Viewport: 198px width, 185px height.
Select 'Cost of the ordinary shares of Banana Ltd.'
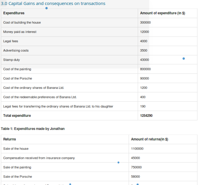[x=34, y=88]
